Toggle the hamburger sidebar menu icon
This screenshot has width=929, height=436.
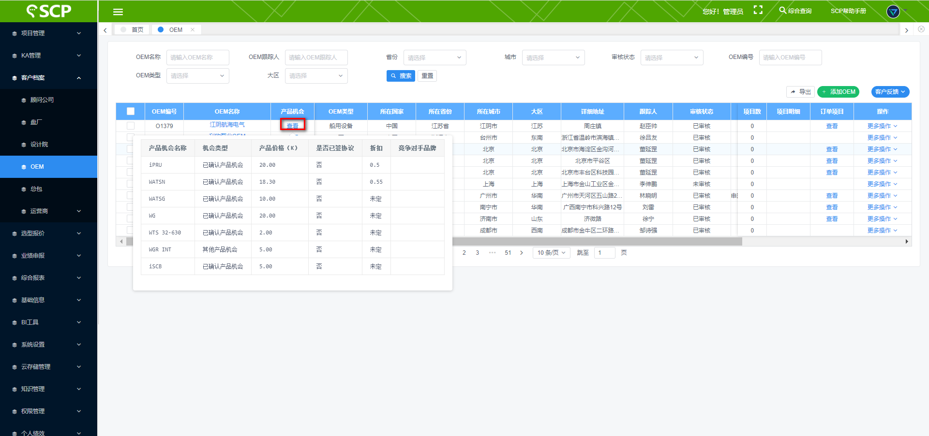[118, 12]
